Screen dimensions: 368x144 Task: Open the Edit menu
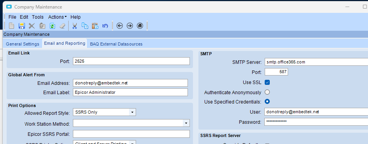tap(24, 17)
